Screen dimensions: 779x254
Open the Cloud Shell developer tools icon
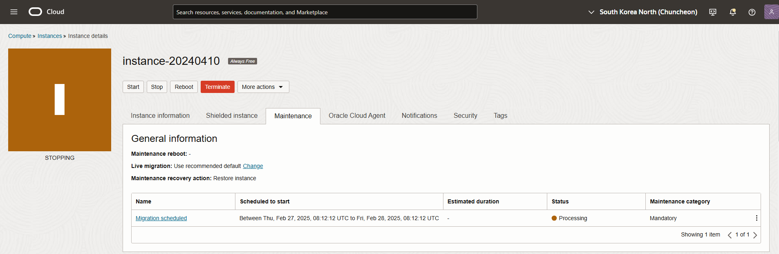[x=713, y=12]
